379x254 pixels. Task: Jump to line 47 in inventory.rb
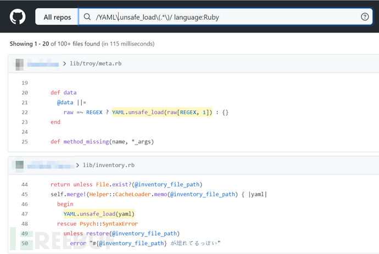(x=25, y=214)
